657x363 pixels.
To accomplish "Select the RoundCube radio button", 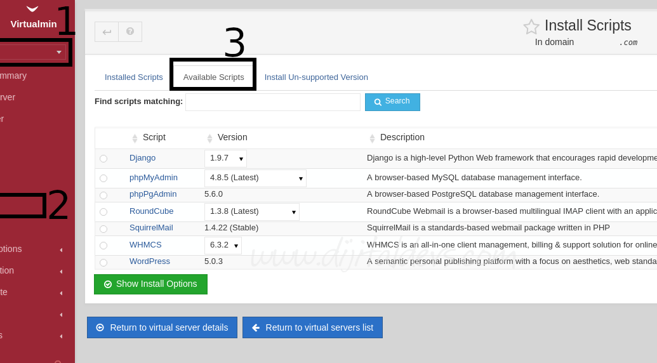I will coord(103,212).
